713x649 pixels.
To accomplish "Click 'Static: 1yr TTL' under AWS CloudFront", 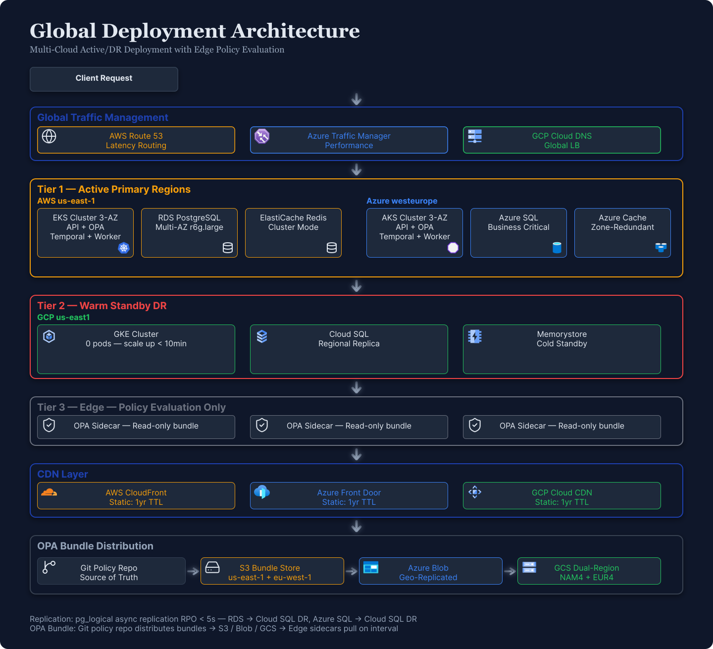I will tap(136, 502).
